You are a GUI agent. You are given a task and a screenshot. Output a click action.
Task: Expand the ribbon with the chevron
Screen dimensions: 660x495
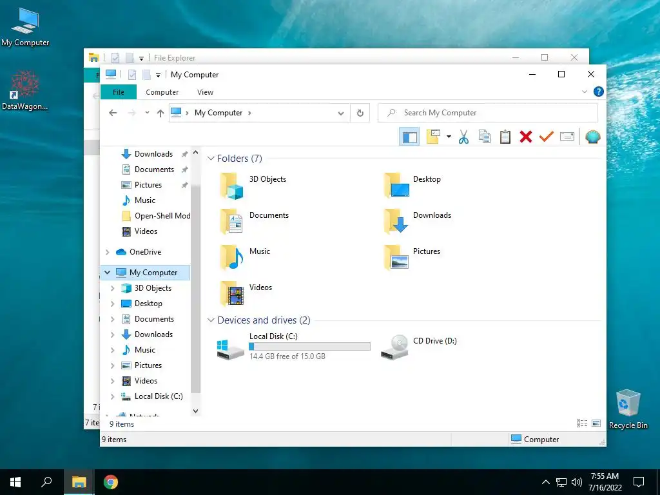(x=584, y=92)
